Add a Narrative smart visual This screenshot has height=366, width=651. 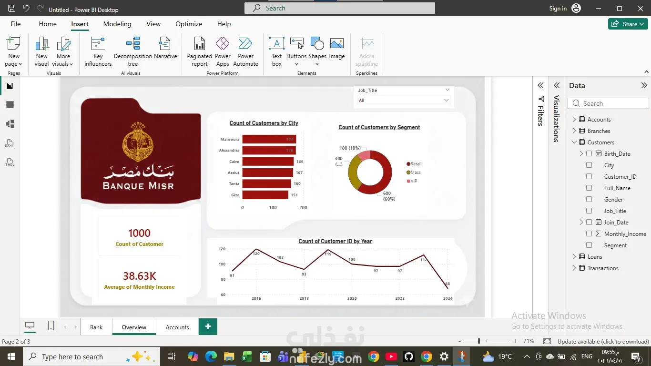coord(165,49)
